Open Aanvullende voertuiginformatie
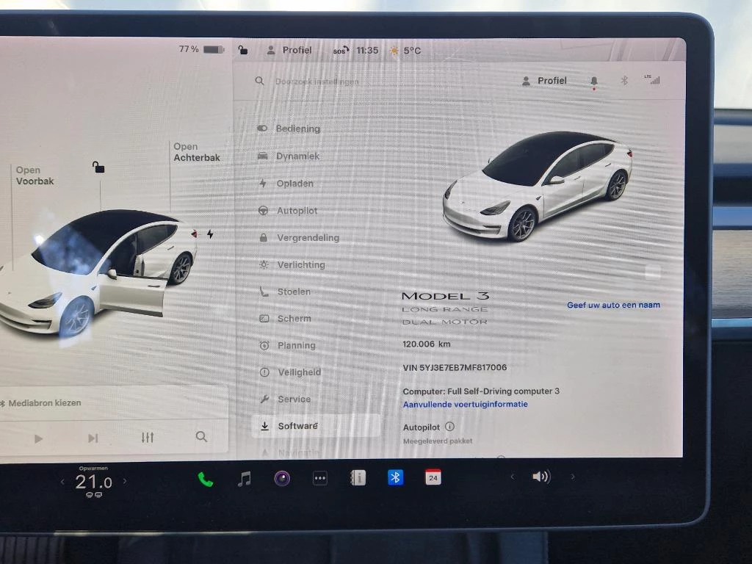752x564 pixels. point(464,403)
